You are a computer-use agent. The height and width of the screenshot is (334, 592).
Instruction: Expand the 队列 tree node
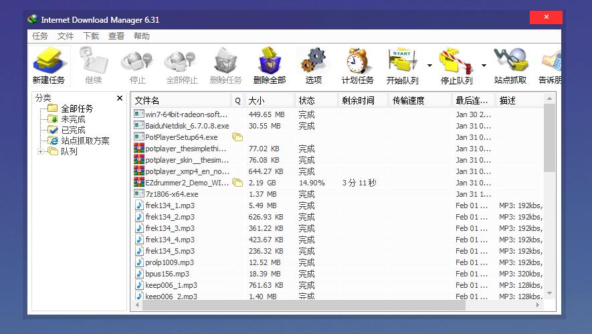(x=40, y=151)
